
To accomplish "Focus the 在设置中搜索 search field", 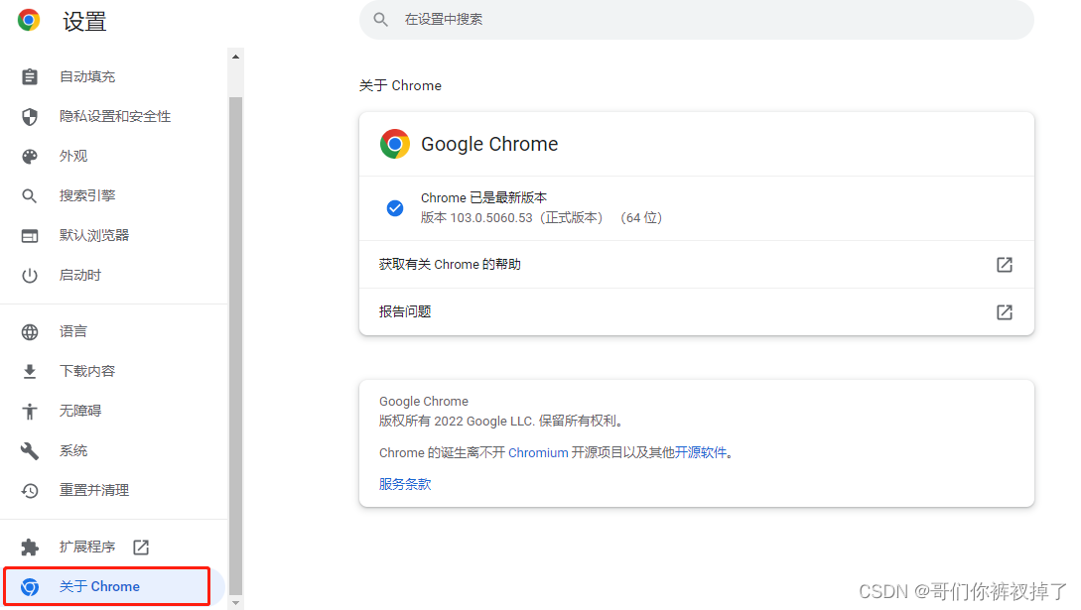I will pos(696,19).
